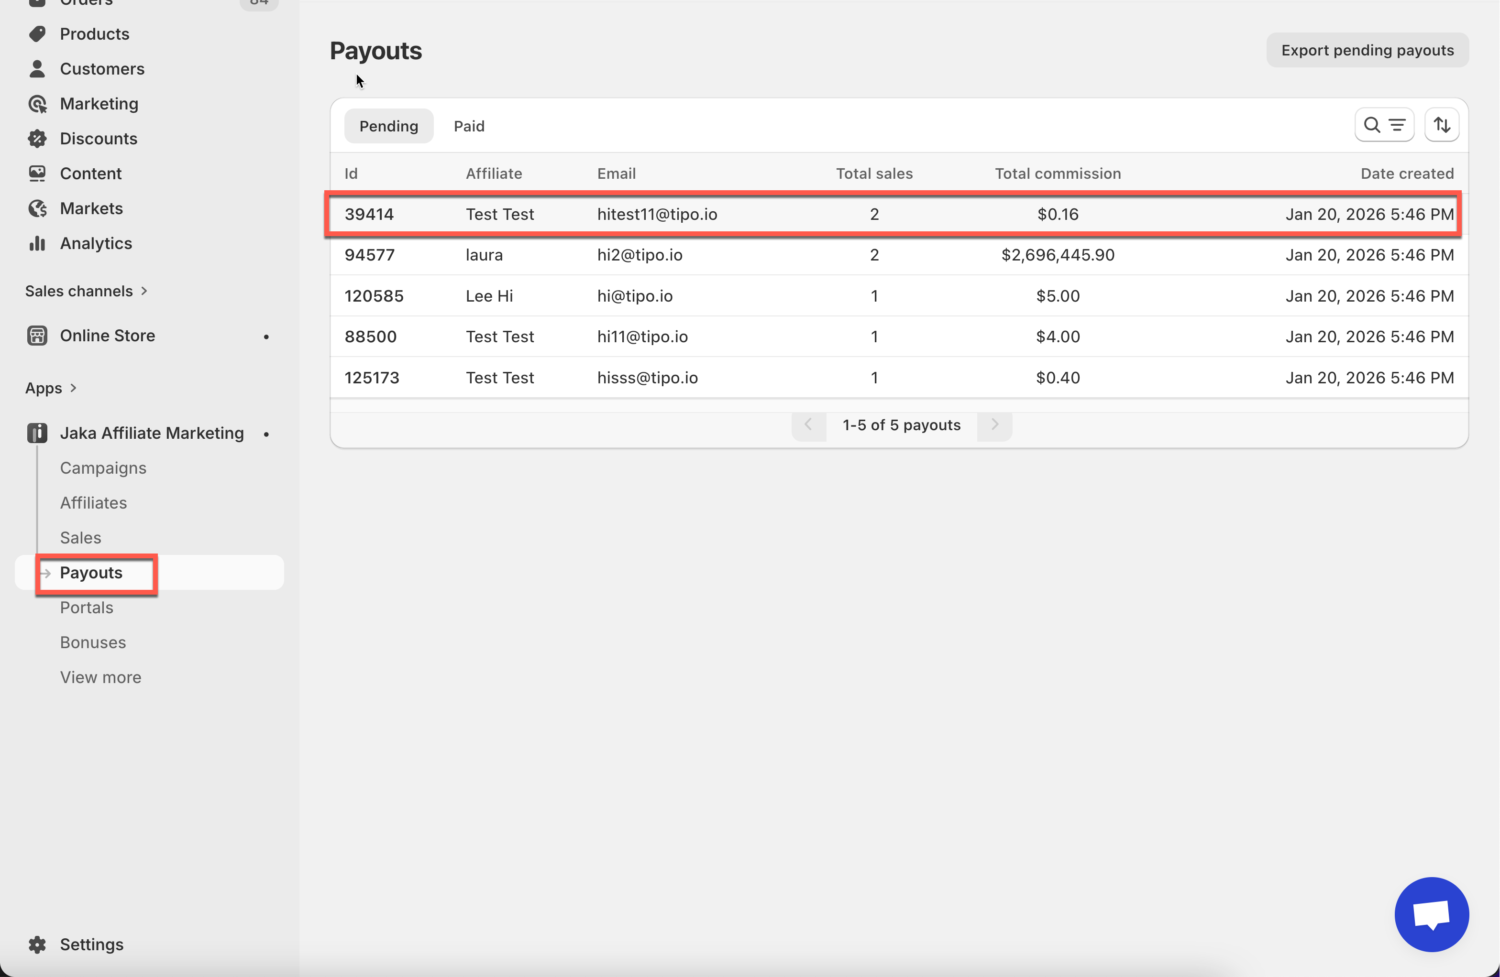The width and height of the screenshot is (1500, 977).
Task: Switch to the Paid tab
Action: tap(469, 126)
